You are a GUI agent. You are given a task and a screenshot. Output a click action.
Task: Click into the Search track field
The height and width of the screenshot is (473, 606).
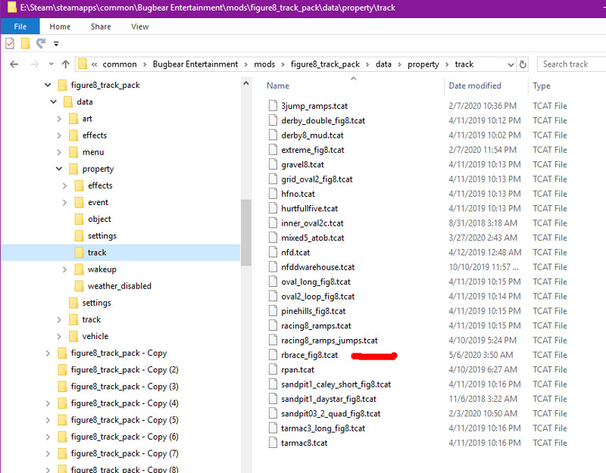pos(572,64)
